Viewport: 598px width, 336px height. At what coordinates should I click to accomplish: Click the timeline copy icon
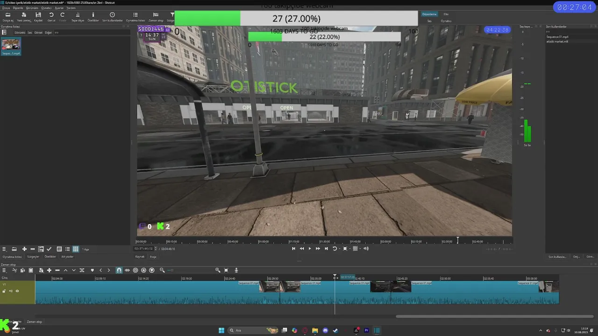[x=22, y=270]
